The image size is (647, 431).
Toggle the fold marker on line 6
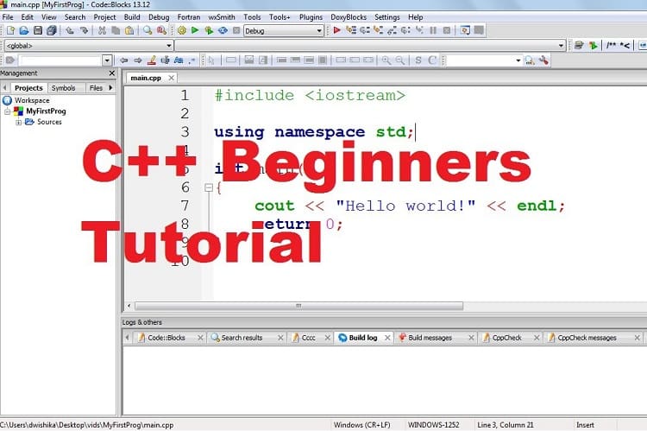click(208, 187)
